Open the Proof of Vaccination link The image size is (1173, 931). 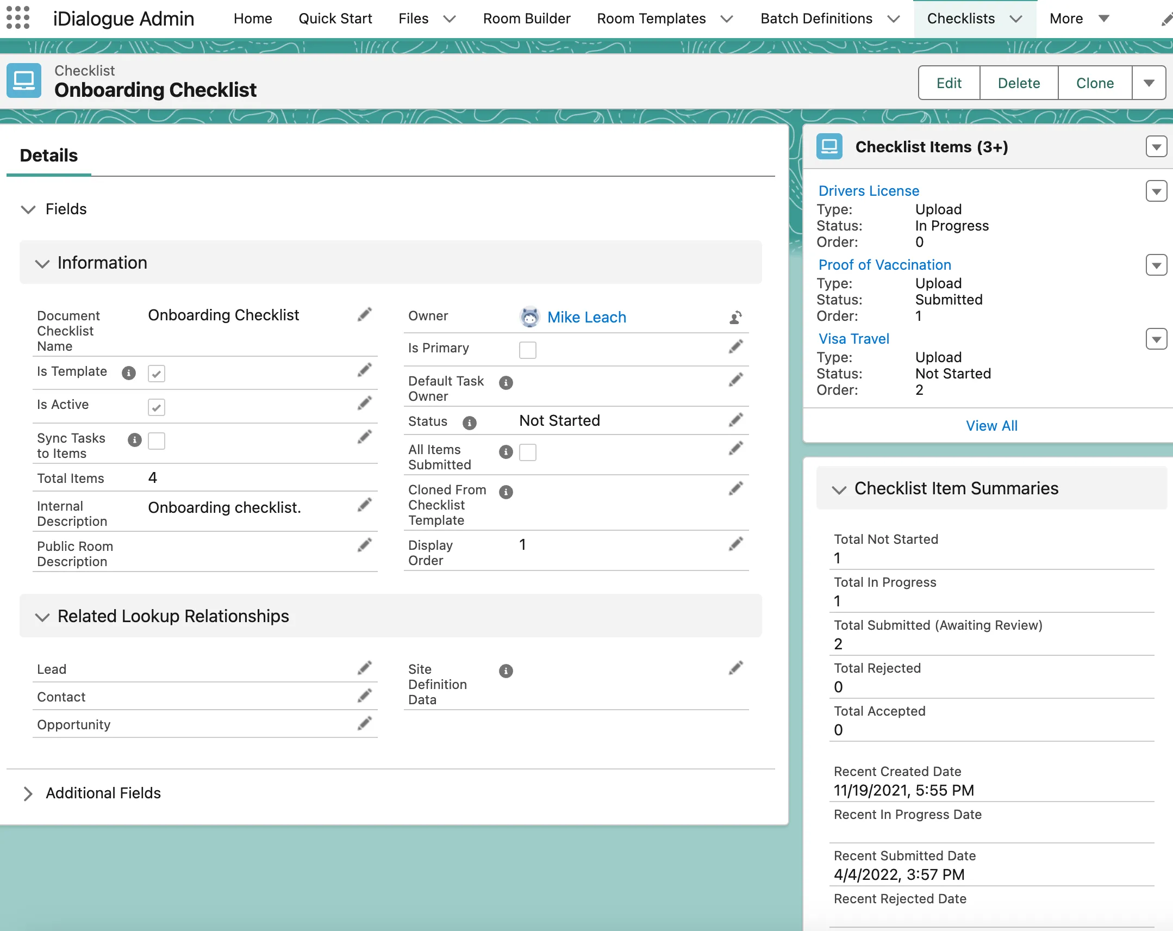pos(885,265)
